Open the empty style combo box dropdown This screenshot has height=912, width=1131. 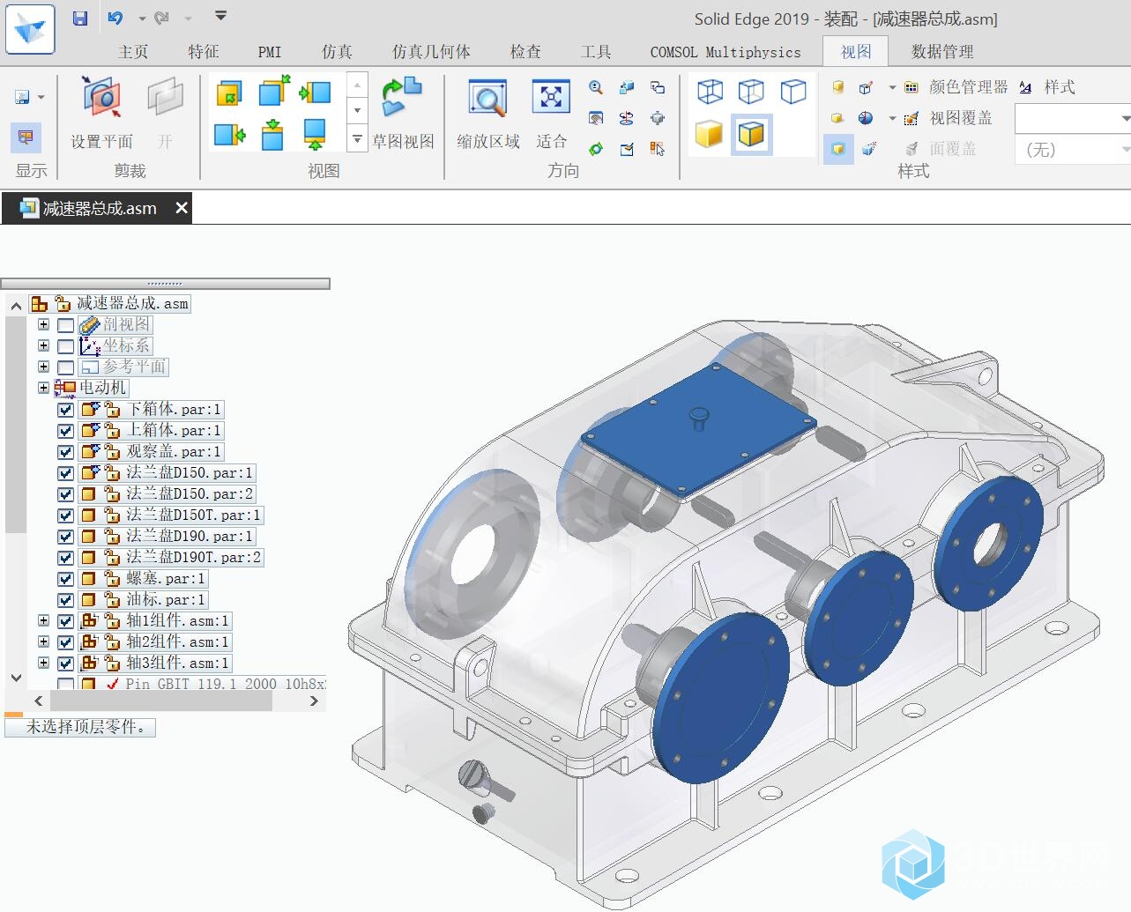pyautogui.click(x=1124, y=118)
